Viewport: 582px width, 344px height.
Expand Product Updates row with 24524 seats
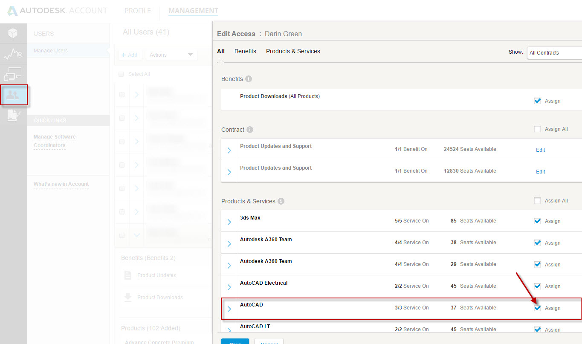229,150
